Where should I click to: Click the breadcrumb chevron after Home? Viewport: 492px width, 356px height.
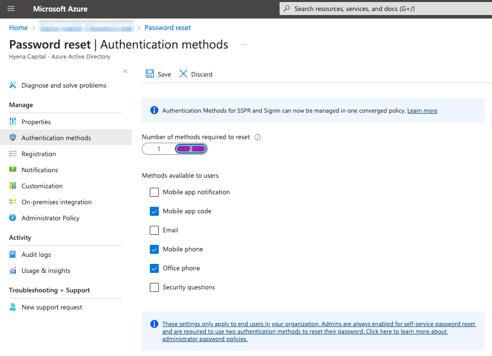(x=34, y=28)
